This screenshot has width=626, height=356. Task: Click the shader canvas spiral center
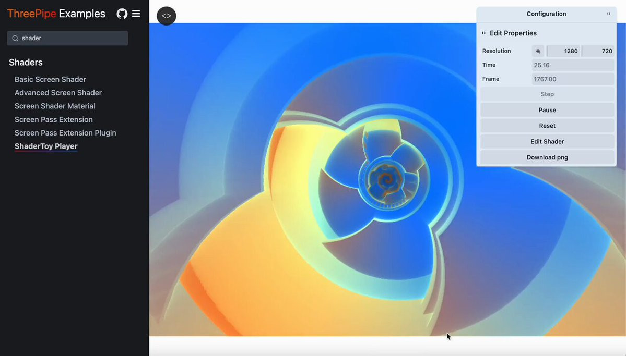386,180
